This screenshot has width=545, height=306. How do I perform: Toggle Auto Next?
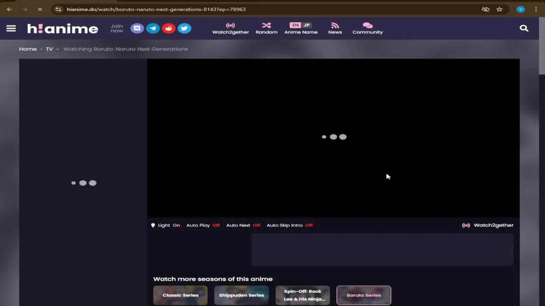click(243, 225)
